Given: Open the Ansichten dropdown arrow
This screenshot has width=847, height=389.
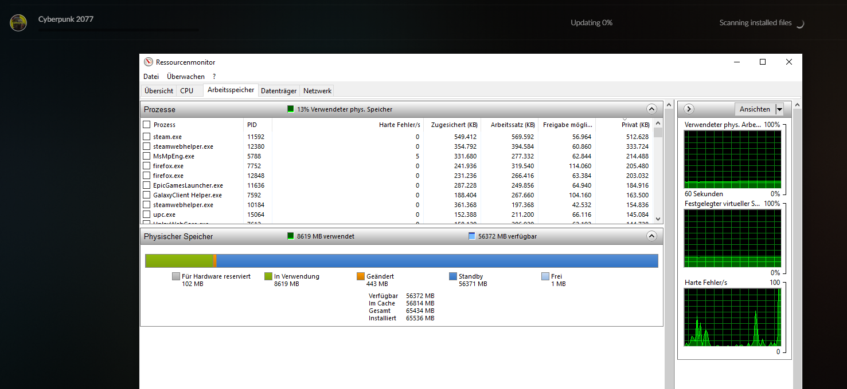Looking at the screenshot, I should [779, 109].
